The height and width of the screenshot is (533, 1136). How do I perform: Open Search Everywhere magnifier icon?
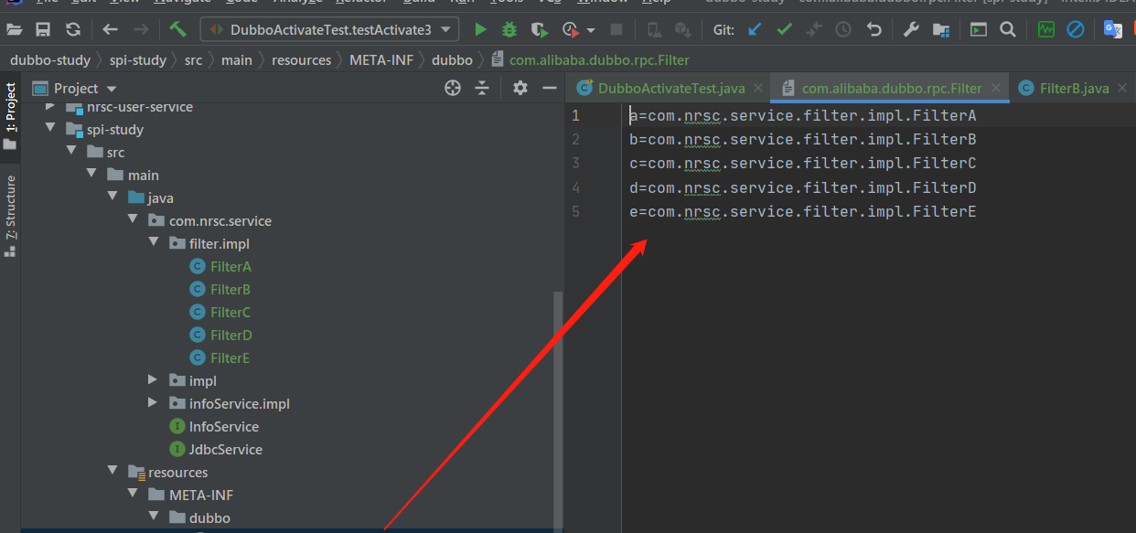coord(1008,29)
